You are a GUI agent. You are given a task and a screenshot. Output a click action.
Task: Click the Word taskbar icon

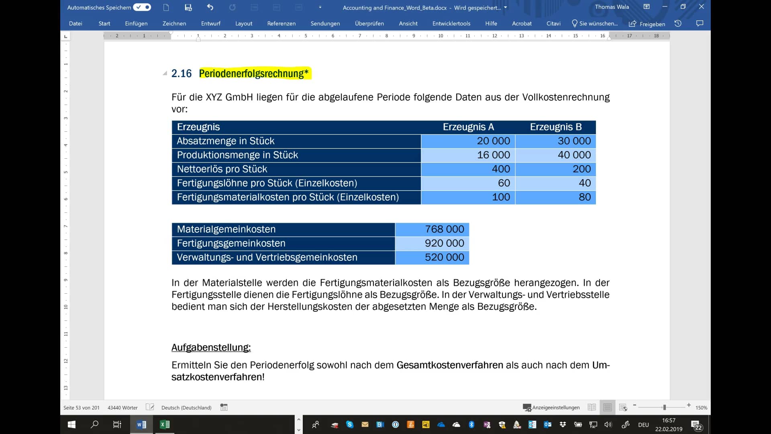coord(141,424)
